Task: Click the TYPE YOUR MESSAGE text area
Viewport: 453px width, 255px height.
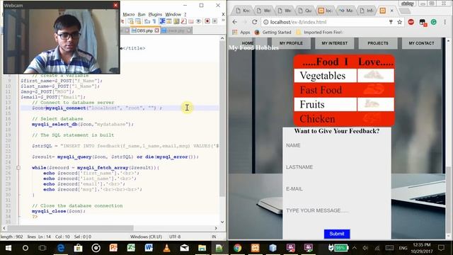Action: tap(337, 210)
